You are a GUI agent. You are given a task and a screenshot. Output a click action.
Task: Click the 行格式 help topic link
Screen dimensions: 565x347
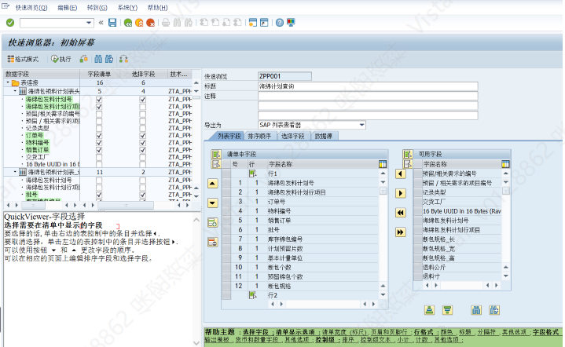click(424, 332)
